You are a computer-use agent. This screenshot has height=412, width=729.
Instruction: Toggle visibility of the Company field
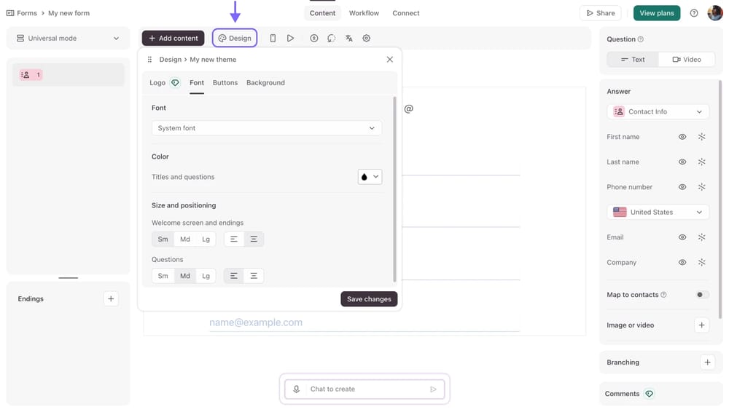pyautogui.click(x=682, y=262)
